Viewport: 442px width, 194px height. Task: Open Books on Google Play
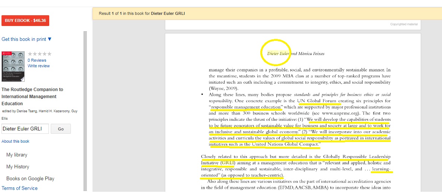point(30,178)
